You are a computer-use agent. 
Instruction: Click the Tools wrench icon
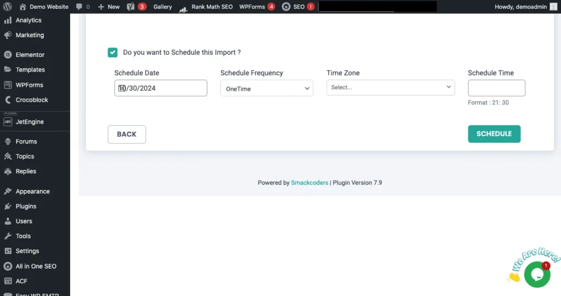point(8,236)
